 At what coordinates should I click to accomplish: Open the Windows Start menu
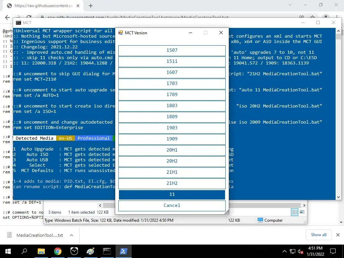(8, 251)
